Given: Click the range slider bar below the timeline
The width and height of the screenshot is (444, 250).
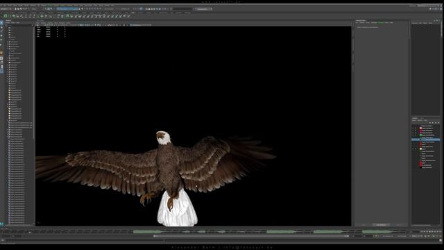Looking at the screenshot, I should click(x=251, y=236).
